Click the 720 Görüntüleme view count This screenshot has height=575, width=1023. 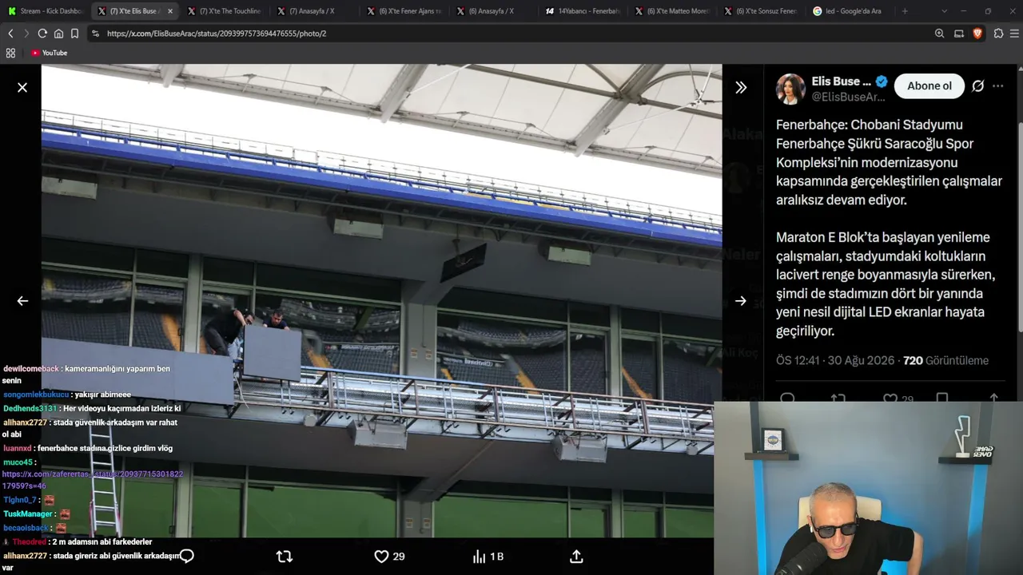coord(945,361)
